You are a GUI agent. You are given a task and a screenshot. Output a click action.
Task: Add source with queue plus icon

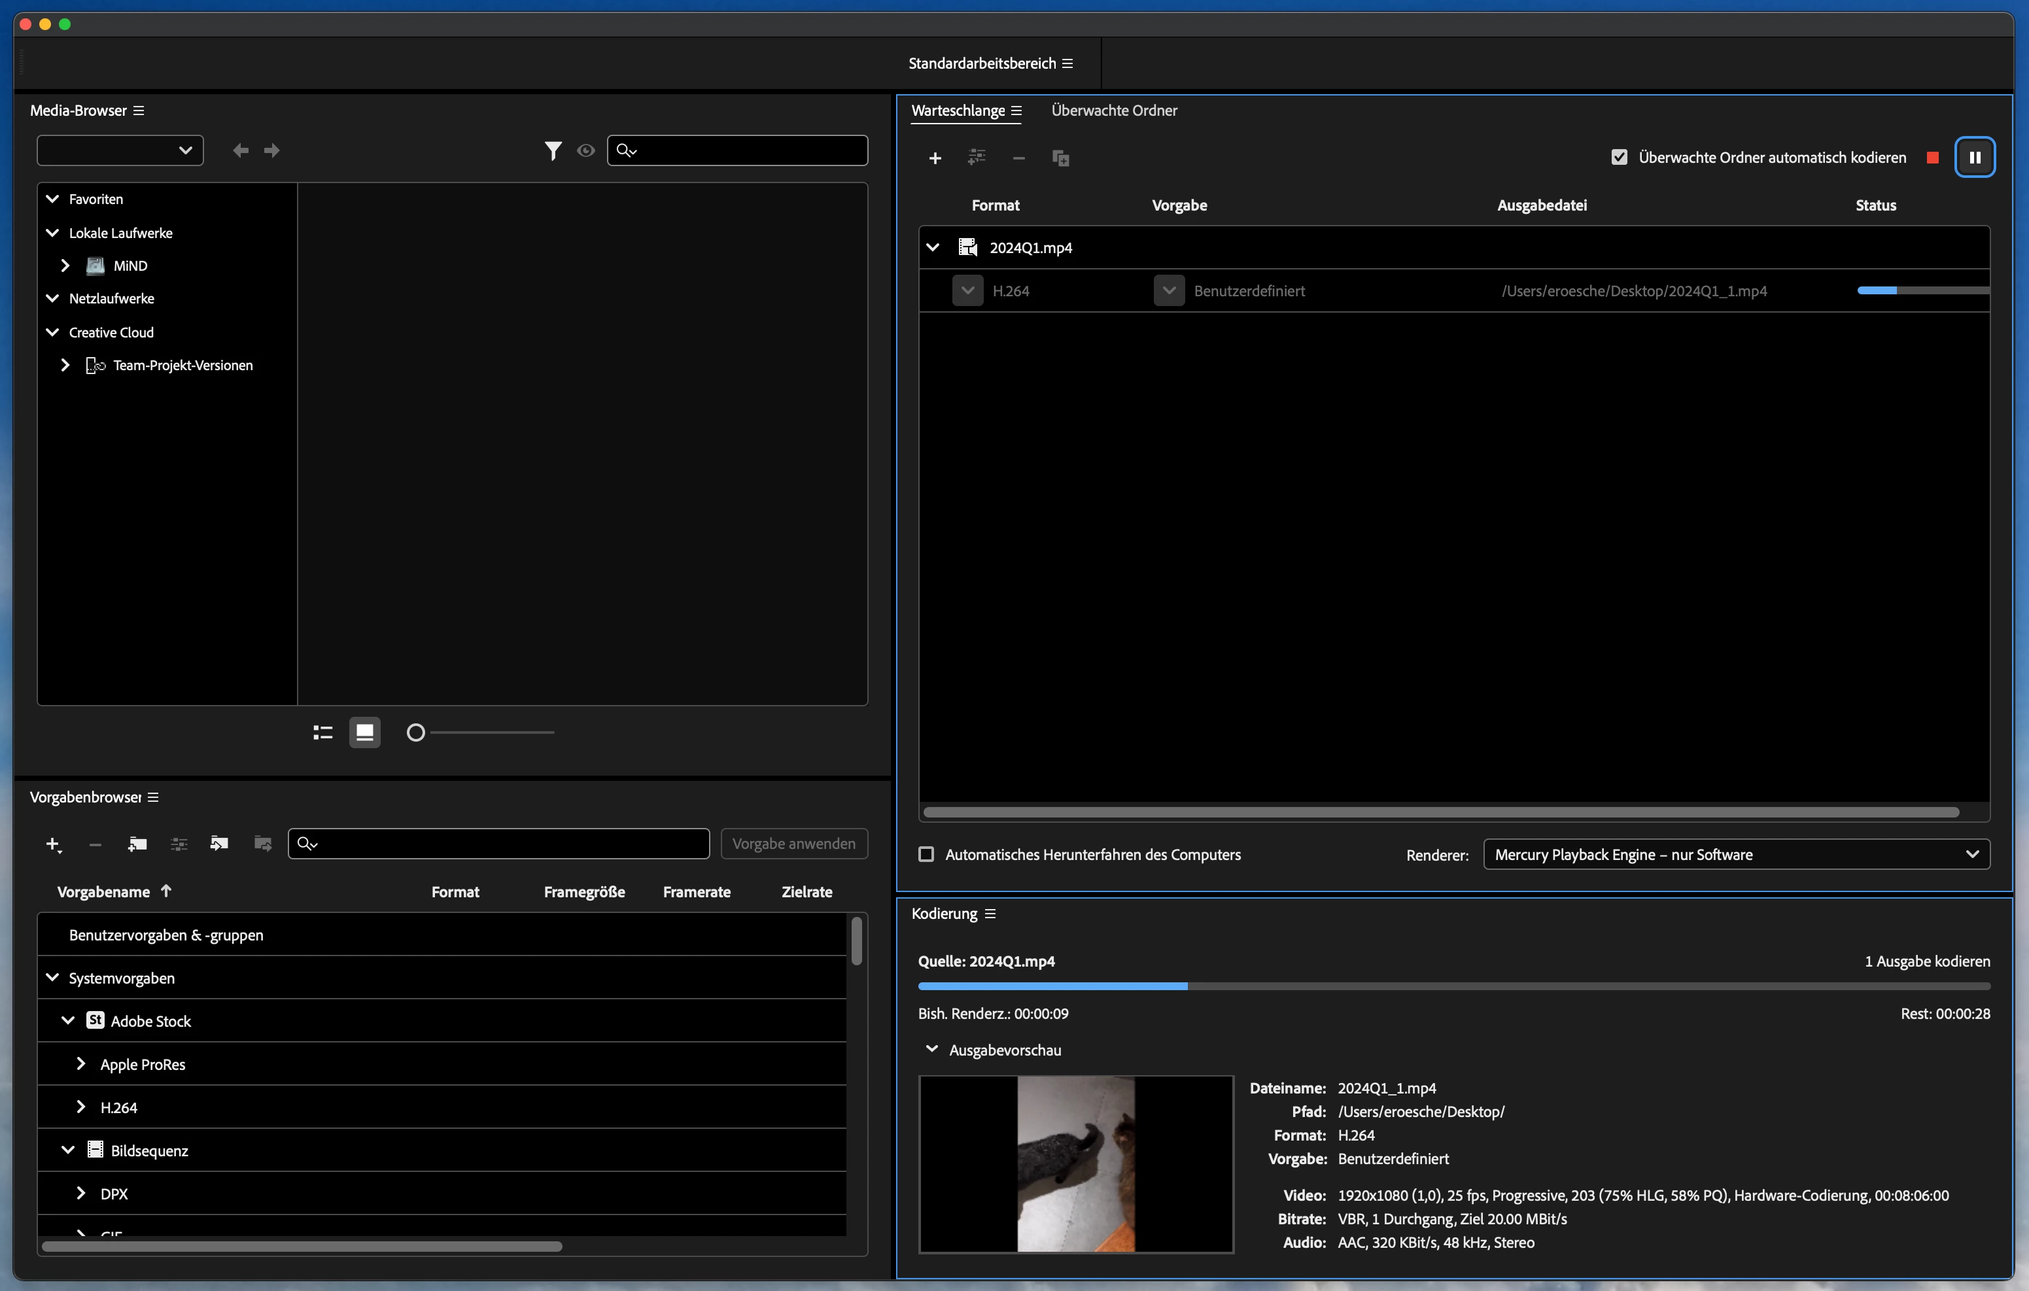[x=935, y=158]
